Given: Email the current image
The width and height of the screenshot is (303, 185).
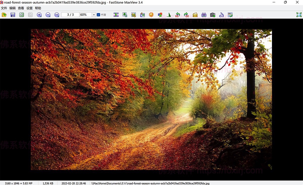Looking at the screenshot, I should pos(195,15).
